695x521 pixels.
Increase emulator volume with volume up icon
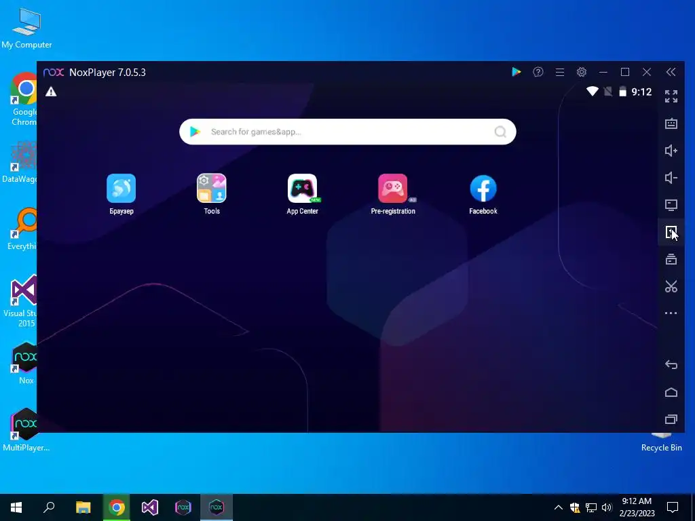tap(671, 151)
